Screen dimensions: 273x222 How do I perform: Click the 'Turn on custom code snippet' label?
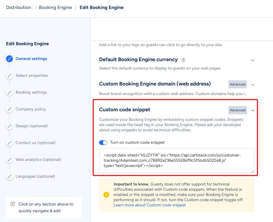click(x=137, y=142)
